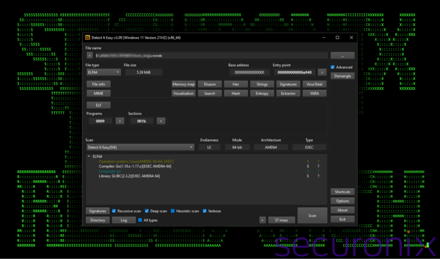Click the Type EXEC field
The image size is (440, 259).
pyautogui.click(x=309, y=147)
